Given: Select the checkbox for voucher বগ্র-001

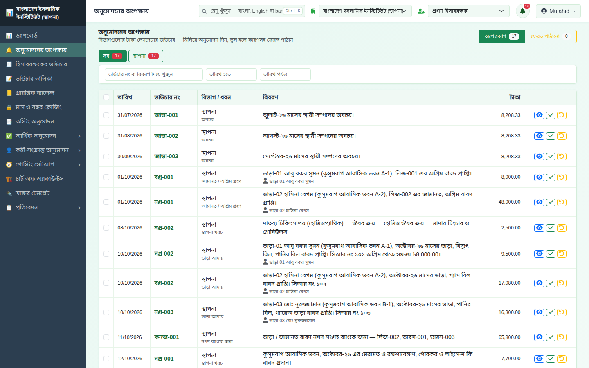Looking at the screenshot, I should (106, 177).
